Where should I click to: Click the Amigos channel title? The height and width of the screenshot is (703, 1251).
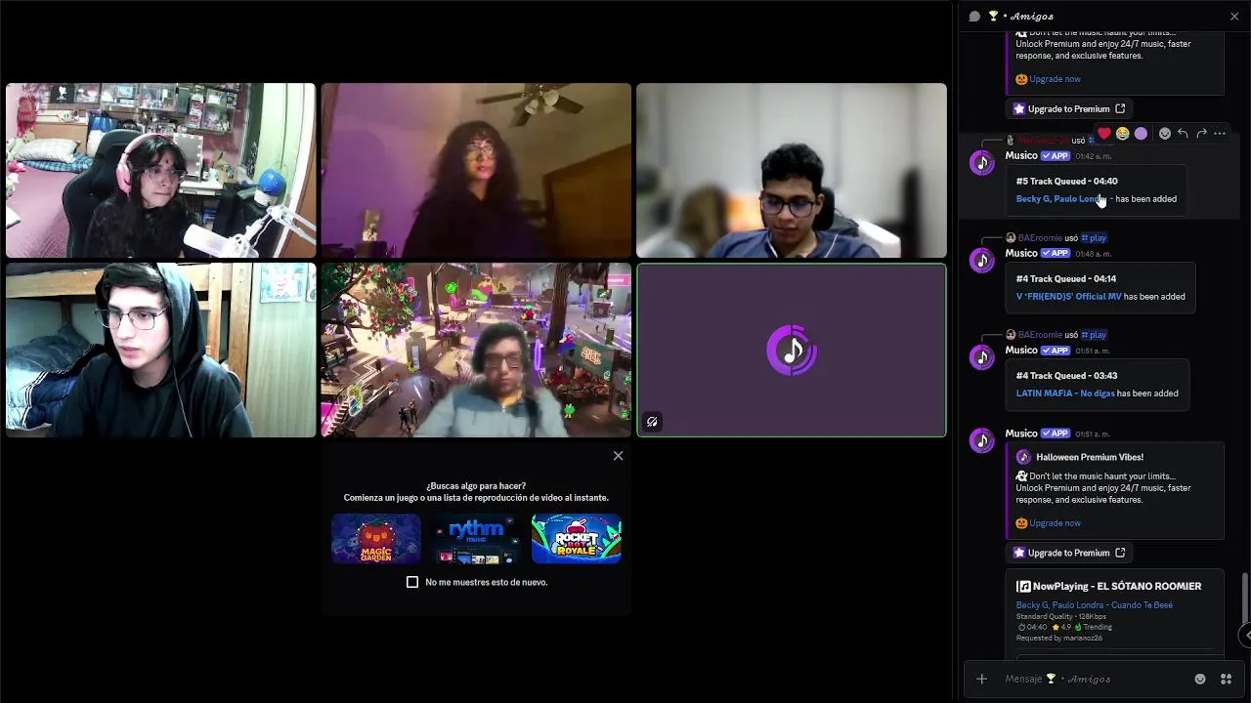tap(1032, 16)
